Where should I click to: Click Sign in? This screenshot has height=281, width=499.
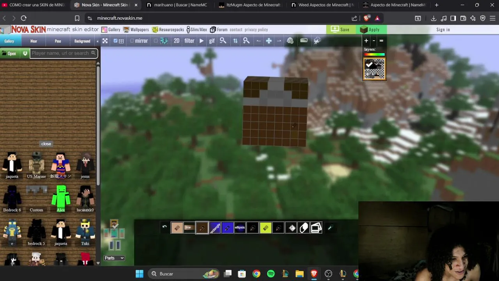coord(443,30)
